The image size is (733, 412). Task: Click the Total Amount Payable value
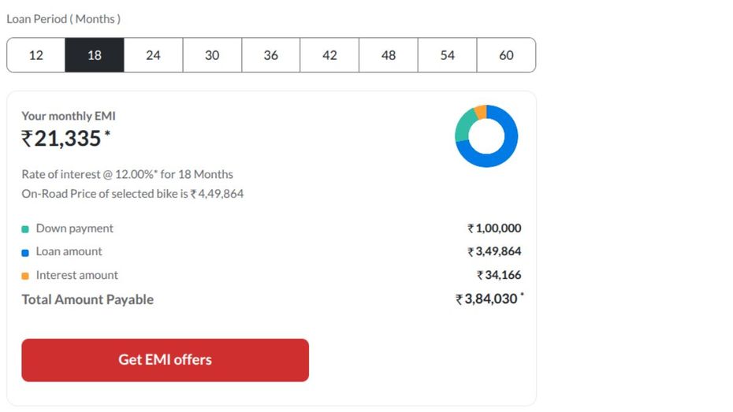click(489, 299)
